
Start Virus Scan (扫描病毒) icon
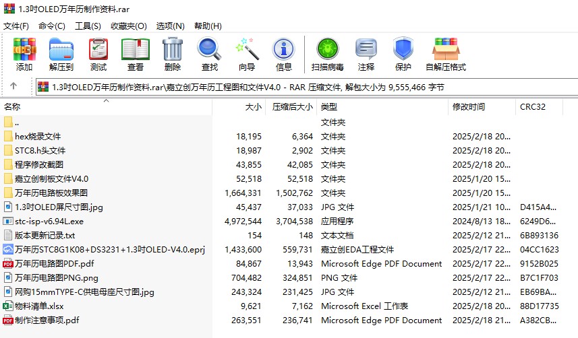(x=327, y=49)
